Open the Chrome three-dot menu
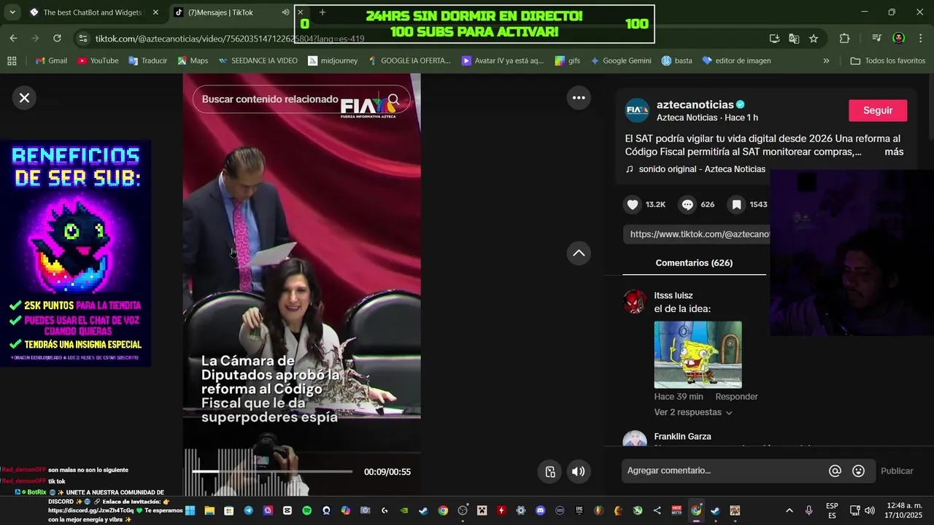The width and height of the screenshot is (934, 525). pyautogui.click(x=919, y=39)
